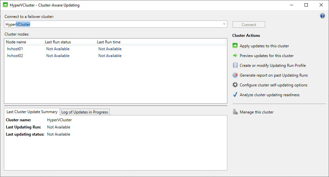Expand the failover cluster dropdown arrow

coord(224,24)
